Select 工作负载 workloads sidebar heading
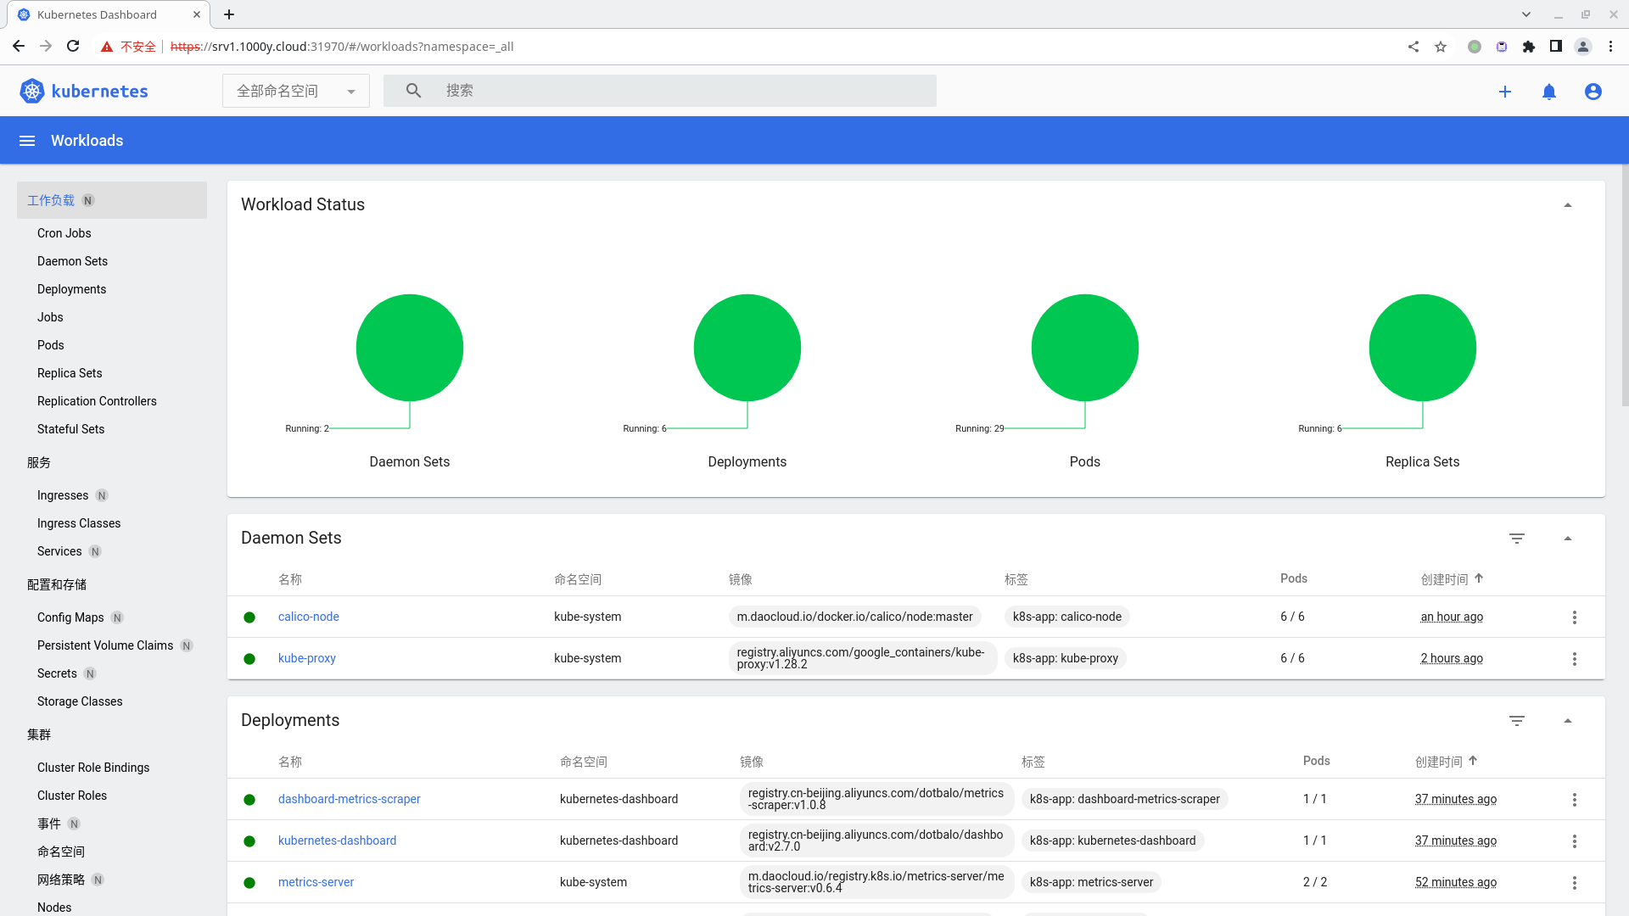 pyautogui.click(x=112, y=200)
